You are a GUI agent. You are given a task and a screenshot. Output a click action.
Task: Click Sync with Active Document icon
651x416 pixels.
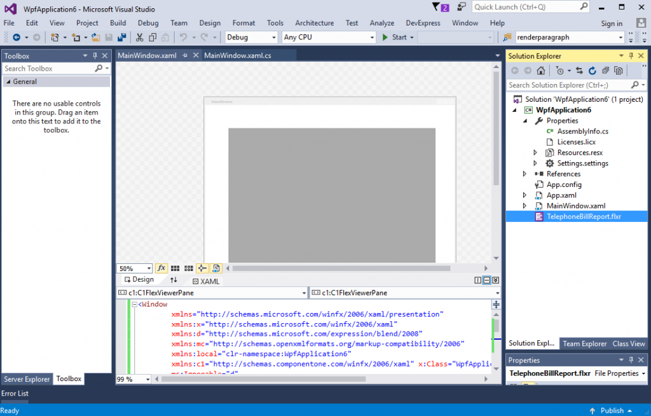coord(579,71)
